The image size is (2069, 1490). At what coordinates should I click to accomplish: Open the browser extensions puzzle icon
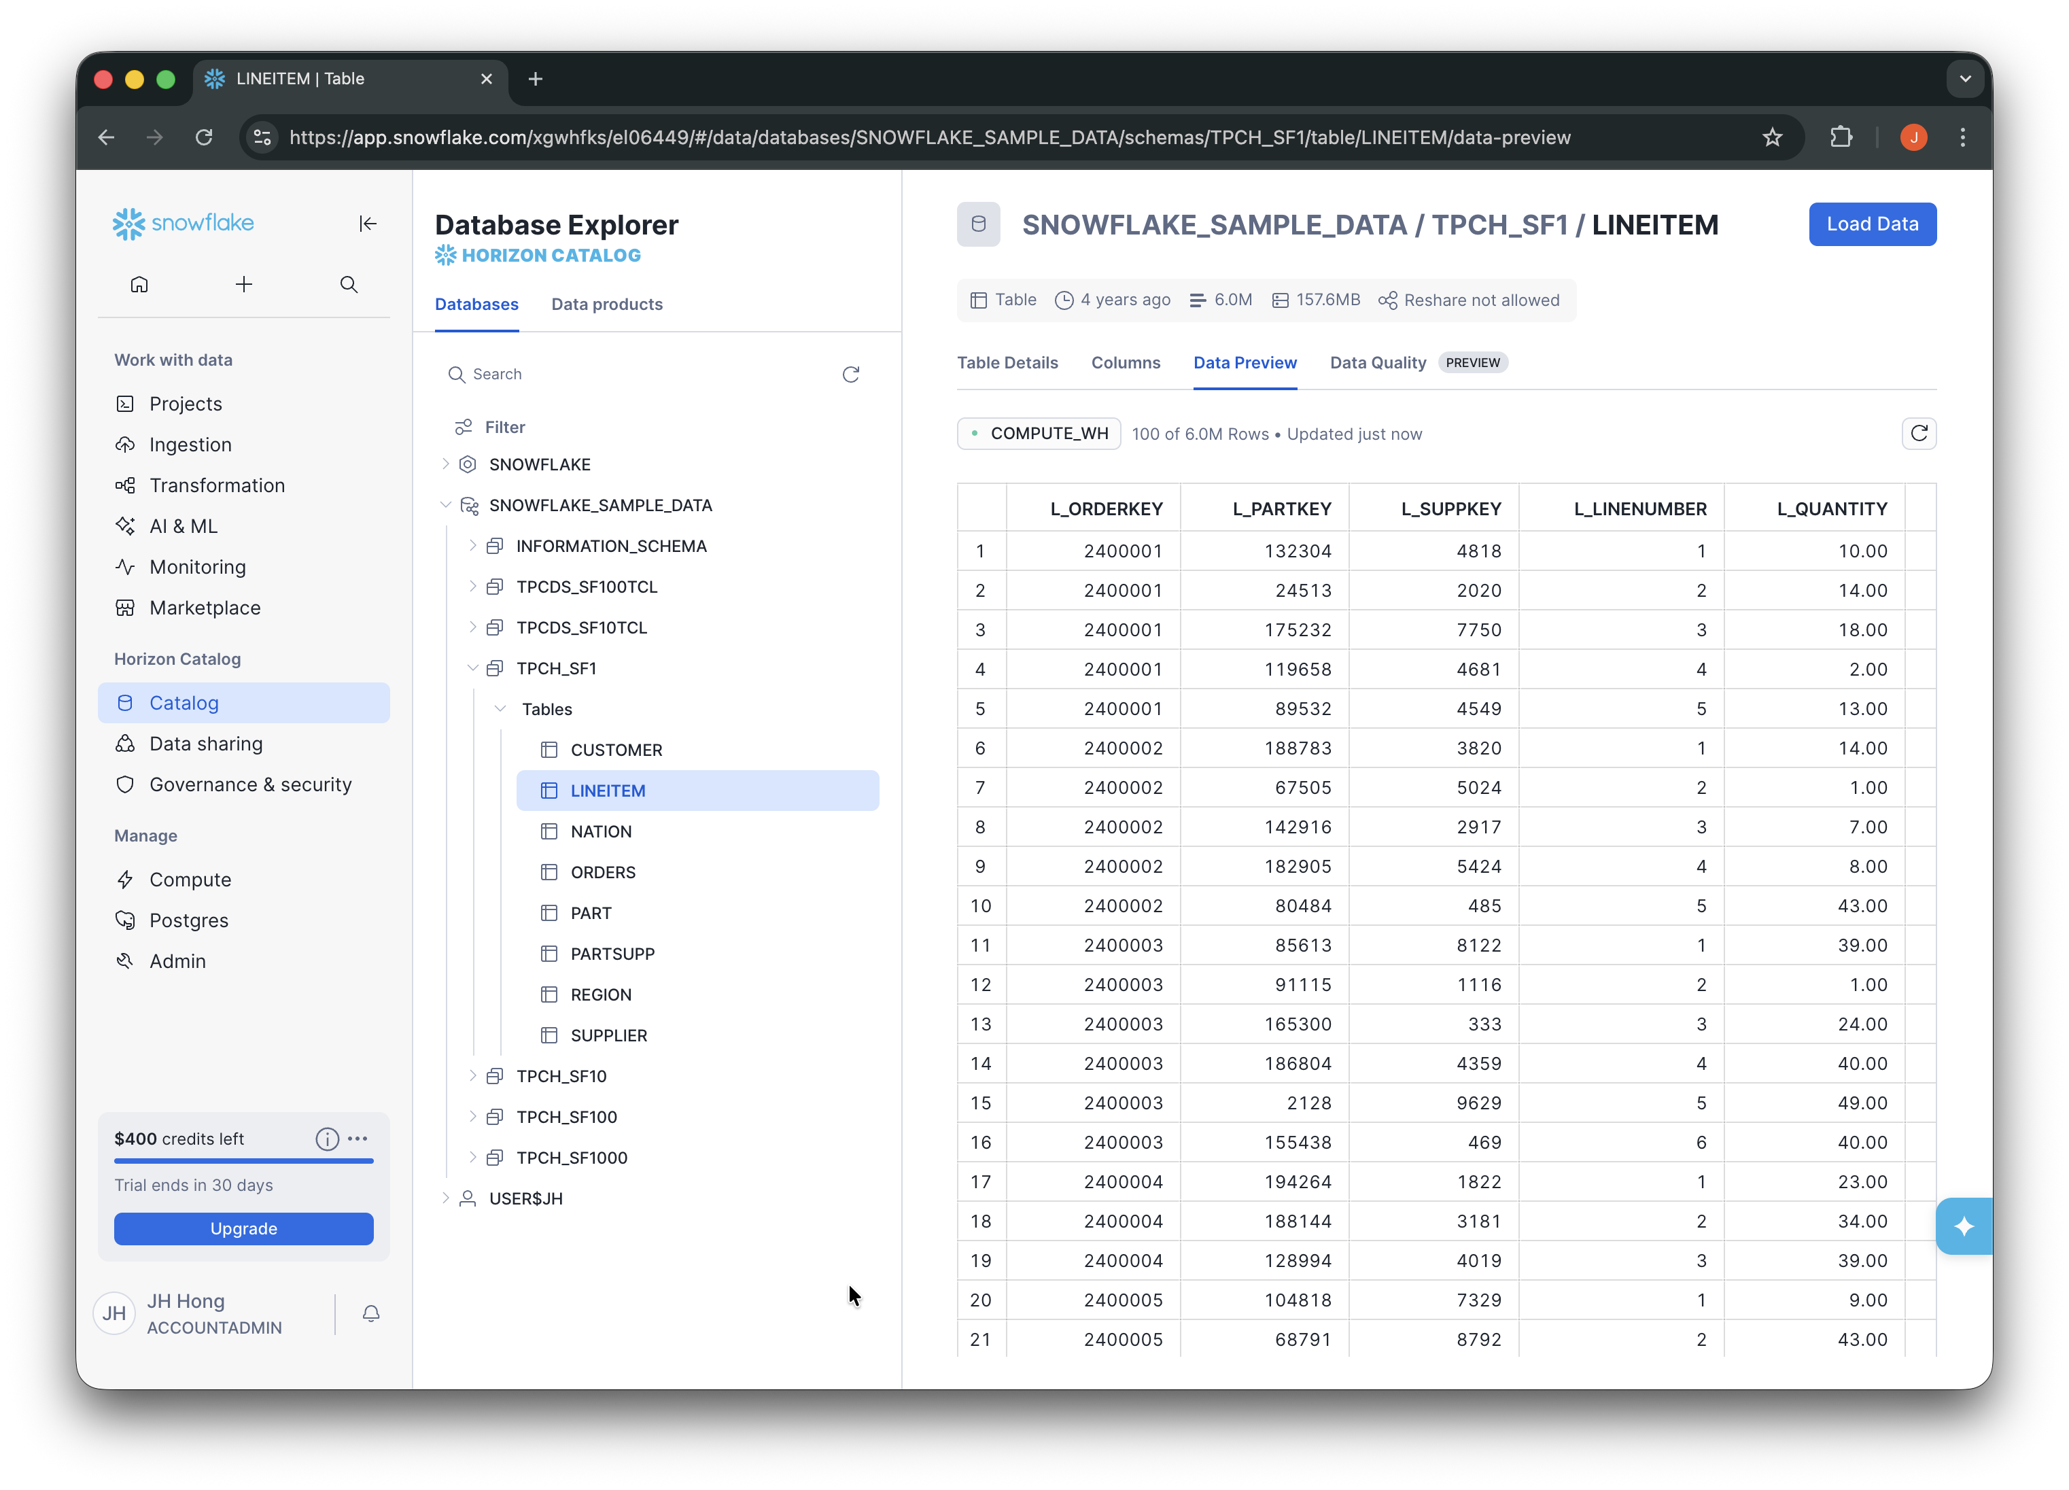point(1841,137)
